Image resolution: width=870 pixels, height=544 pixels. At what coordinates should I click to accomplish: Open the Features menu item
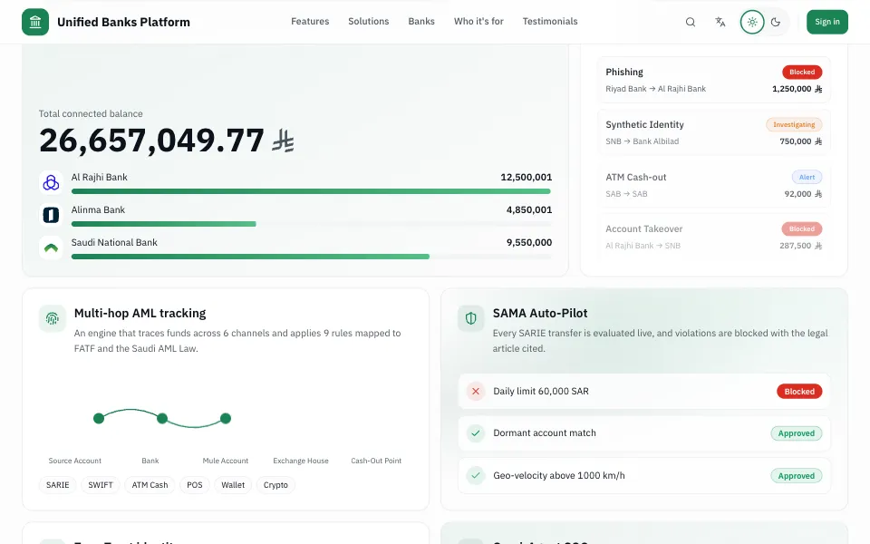click(x=310, y=22)
